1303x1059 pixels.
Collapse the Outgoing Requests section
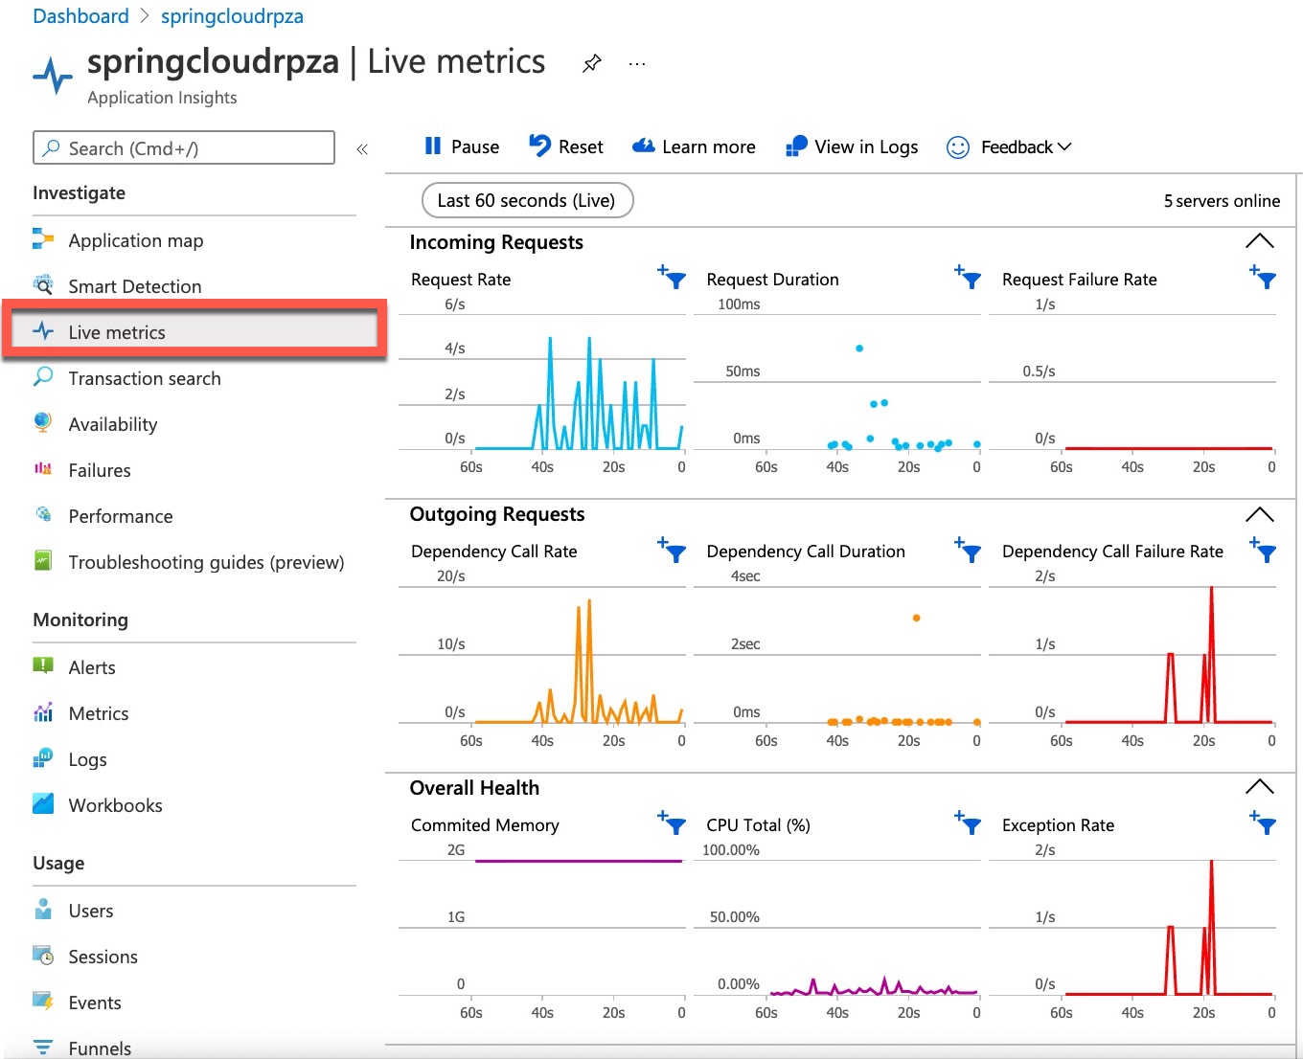point(1259,515)
